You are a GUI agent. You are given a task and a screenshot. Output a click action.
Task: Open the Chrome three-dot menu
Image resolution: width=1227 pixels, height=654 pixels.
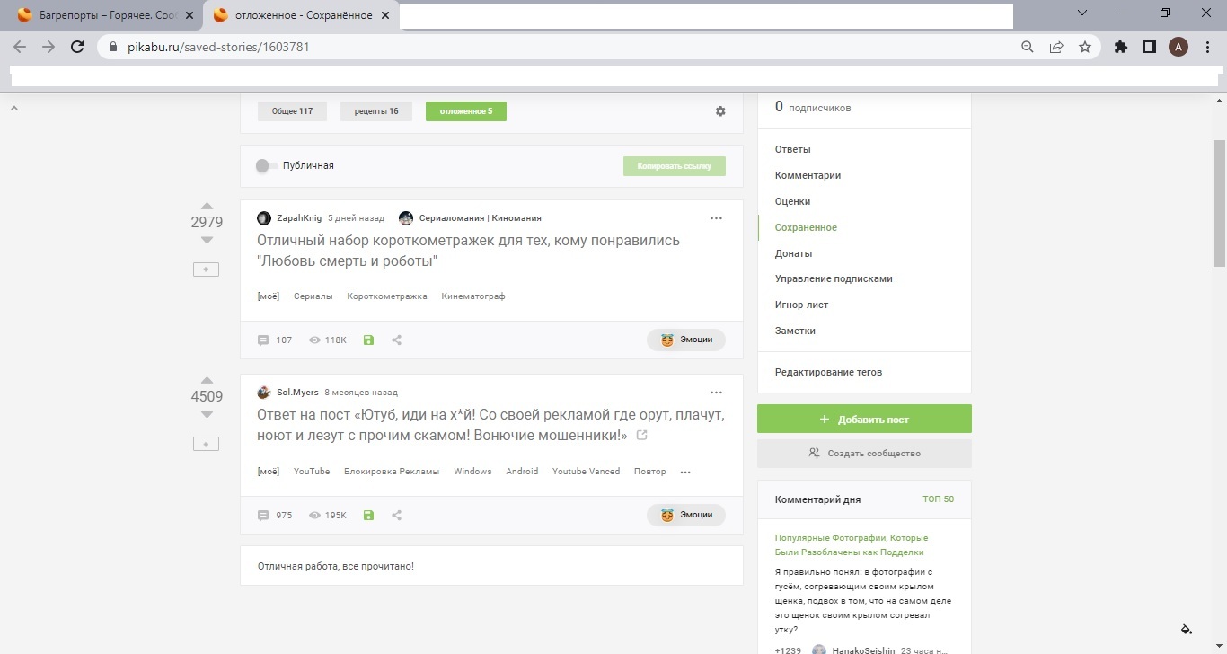tap(1206, 47)
